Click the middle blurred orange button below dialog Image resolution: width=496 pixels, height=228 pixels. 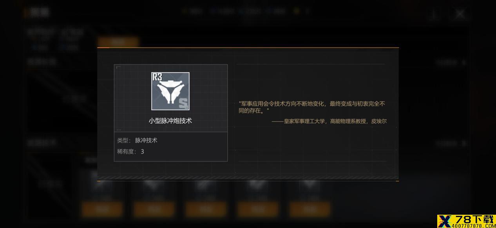[206, 209]
